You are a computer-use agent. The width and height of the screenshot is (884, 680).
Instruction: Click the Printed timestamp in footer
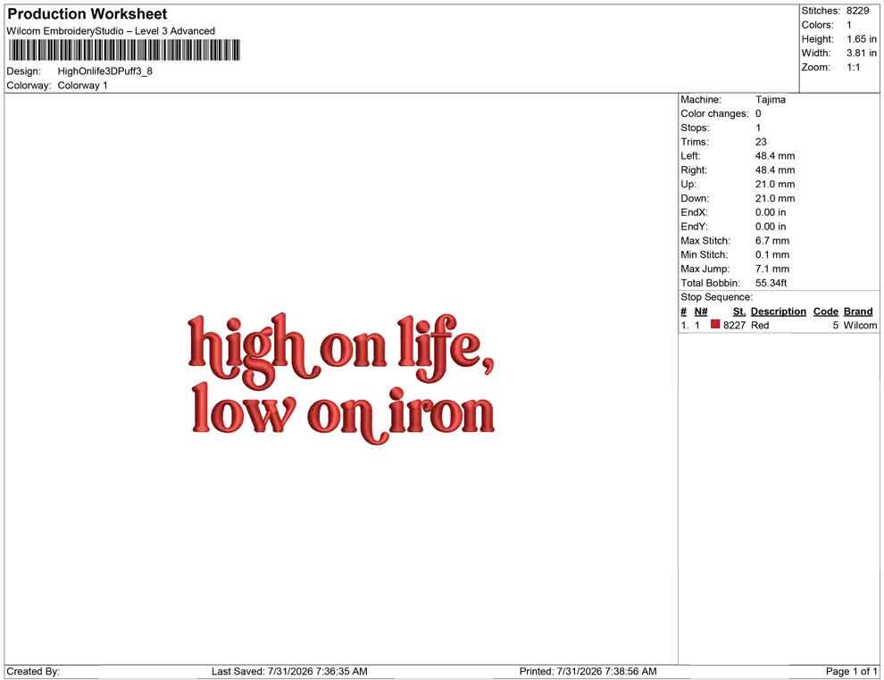click(x=588, y=671)
